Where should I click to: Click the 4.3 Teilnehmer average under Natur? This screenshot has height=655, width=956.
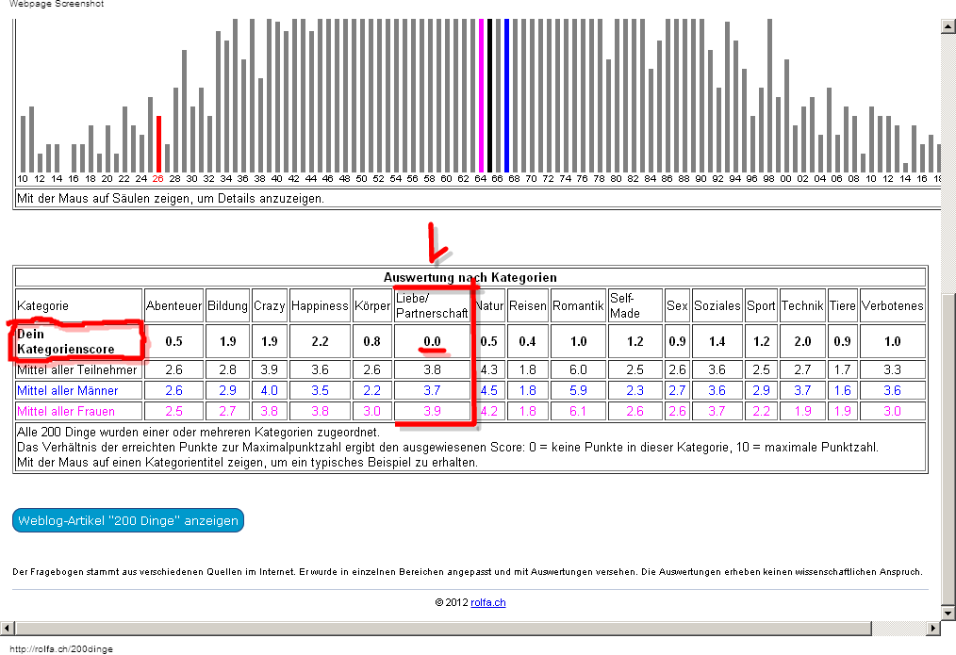489,369
